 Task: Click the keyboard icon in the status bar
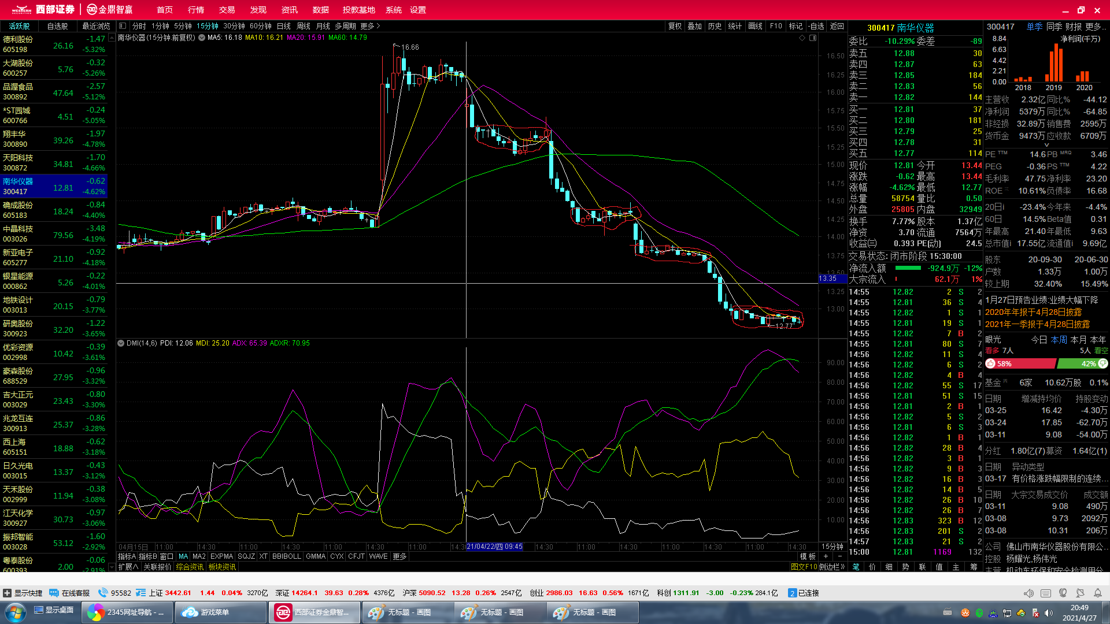[1045, 593]
